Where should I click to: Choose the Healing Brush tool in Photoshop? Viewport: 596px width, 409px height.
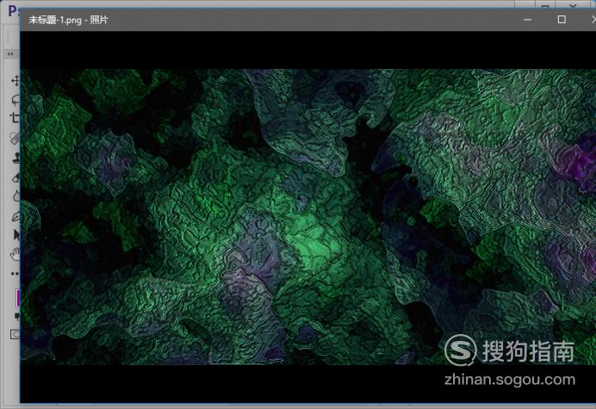[16, 139]
